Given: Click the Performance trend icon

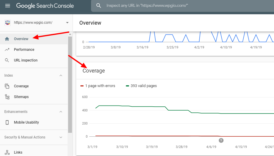Looking at the screenshot, I should [x=7, y=50].
